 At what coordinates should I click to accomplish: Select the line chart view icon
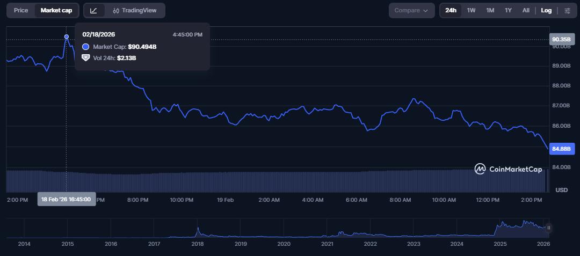click(x=94, y=10)
